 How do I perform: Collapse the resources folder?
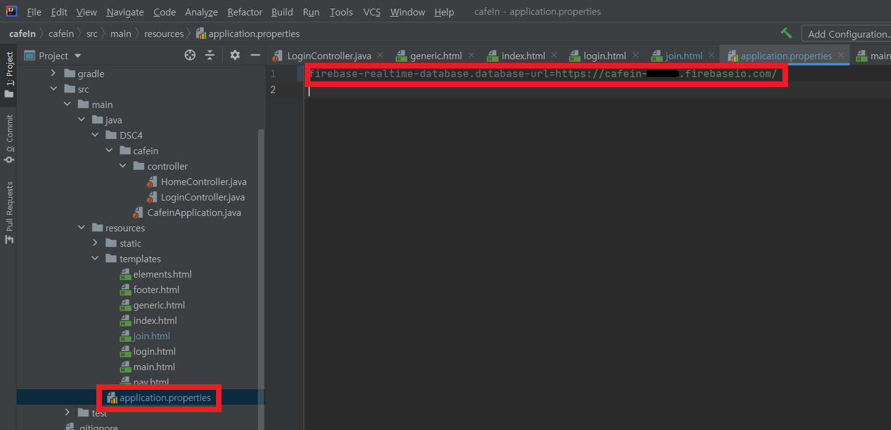(81, 228)
